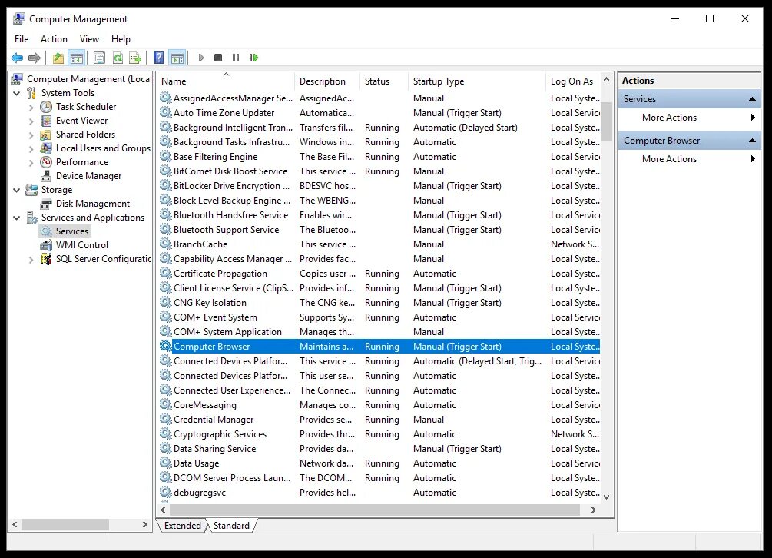The image size is (772, 558).
Task: Open the Action menu
Action: 55,39
